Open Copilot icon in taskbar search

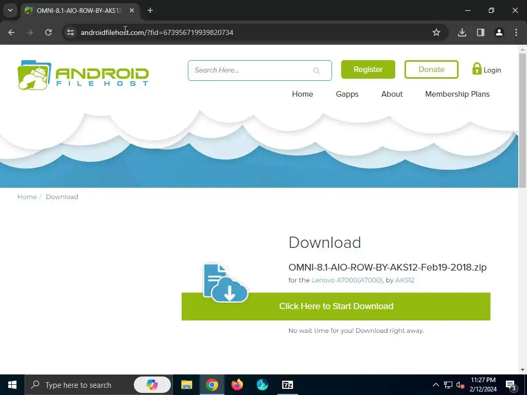(x=152, y=385)
